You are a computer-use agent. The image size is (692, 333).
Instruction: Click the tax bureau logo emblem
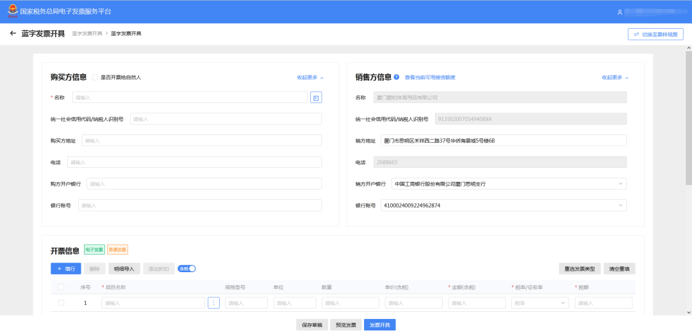tap(13, 12)
